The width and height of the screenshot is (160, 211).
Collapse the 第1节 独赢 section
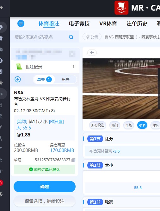pyautogui.click(x=121, y=202)
